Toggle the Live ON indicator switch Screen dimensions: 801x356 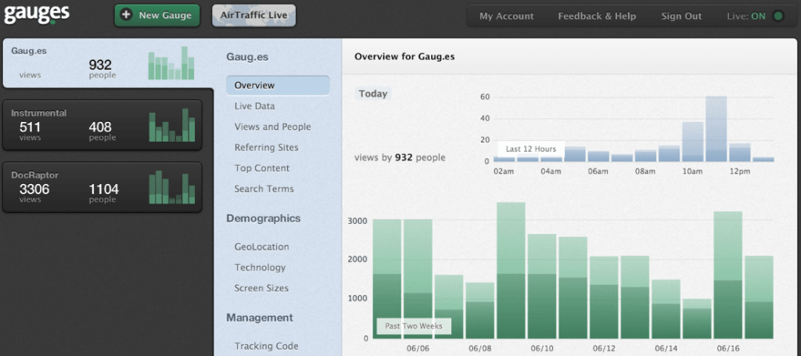(x=778, y=16)
